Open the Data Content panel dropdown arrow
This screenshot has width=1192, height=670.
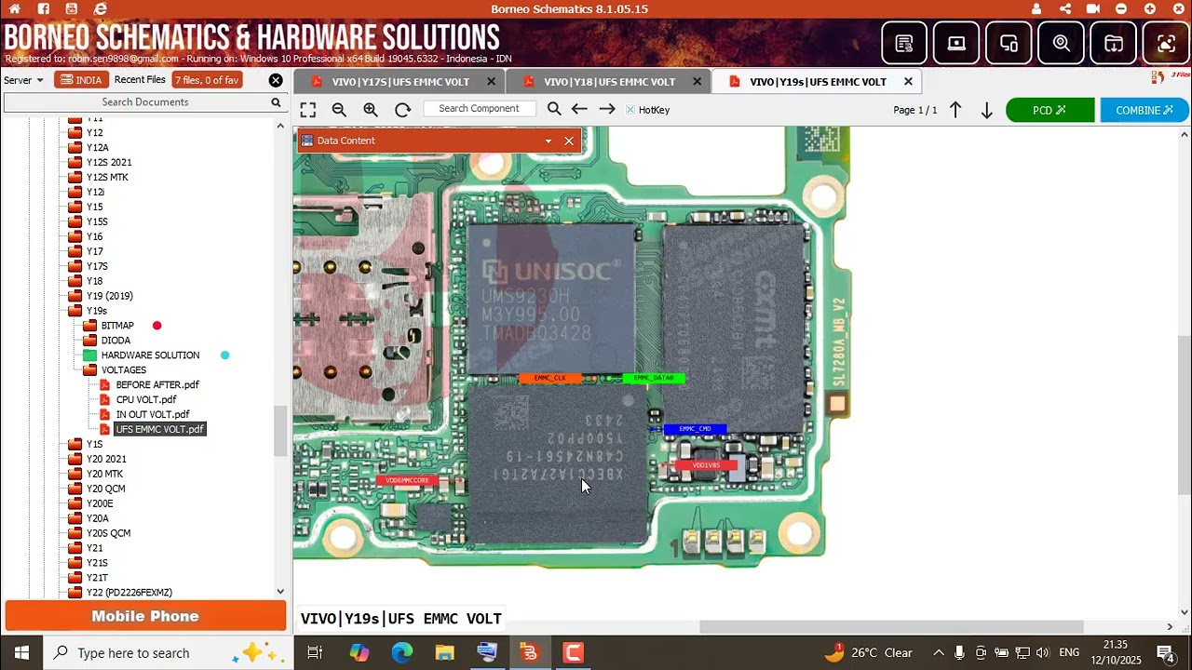pos(548,141)
